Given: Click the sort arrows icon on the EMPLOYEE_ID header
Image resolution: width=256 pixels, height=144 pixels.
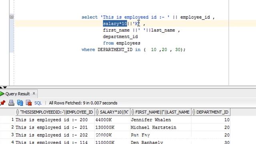Looking at the screenshot, I should 18,112.
